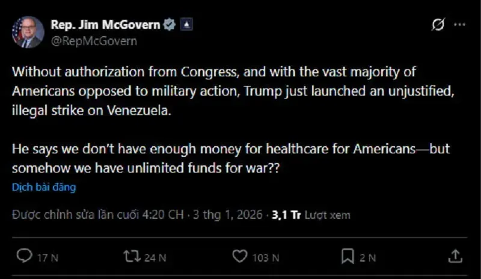Open the "3,1 Tr Lượt xem" view count
The image size is (481, 279).
[311, 215]
